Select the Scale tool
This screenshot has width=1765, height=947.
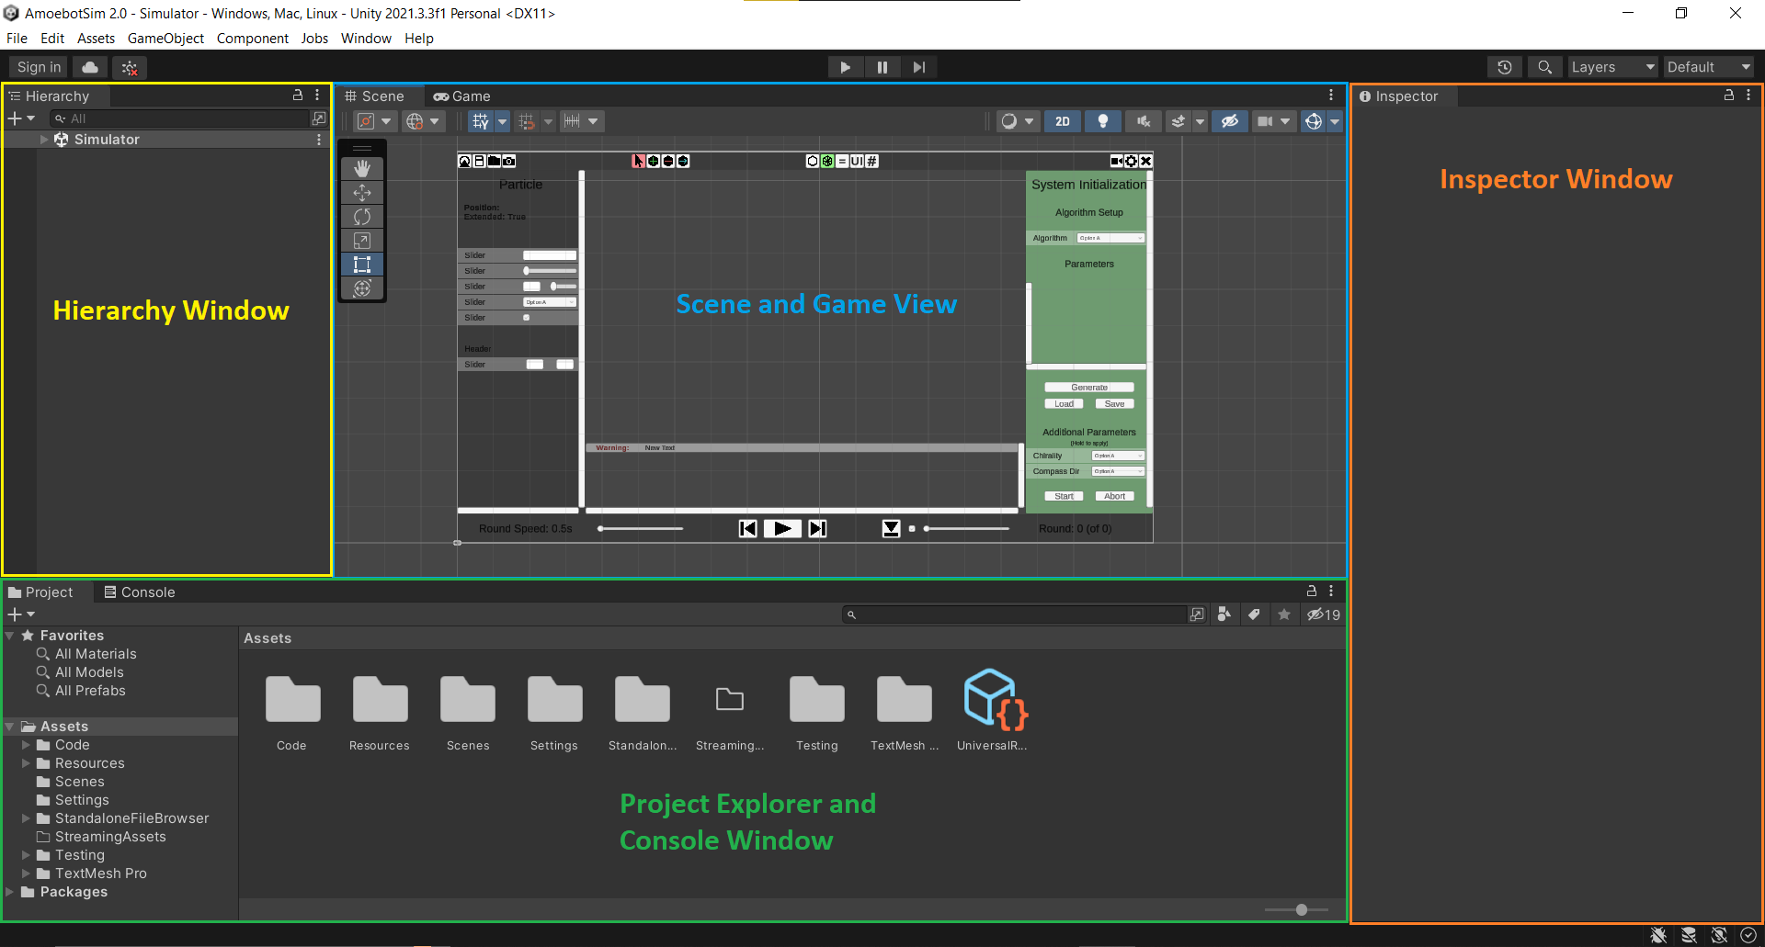[x=362, y=240]
